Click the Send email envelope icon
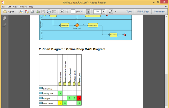This screenshot has width=169, height=108. pos(54,11)
